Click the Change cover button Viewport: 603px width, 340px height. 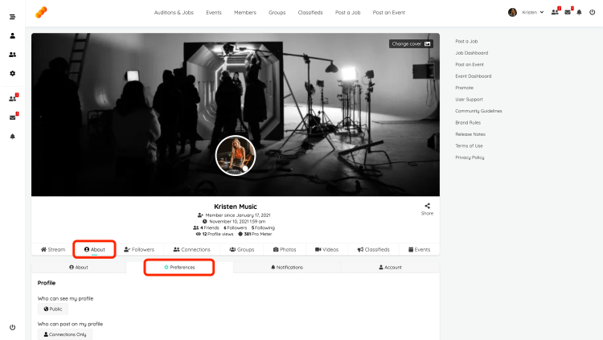point(411,44)
